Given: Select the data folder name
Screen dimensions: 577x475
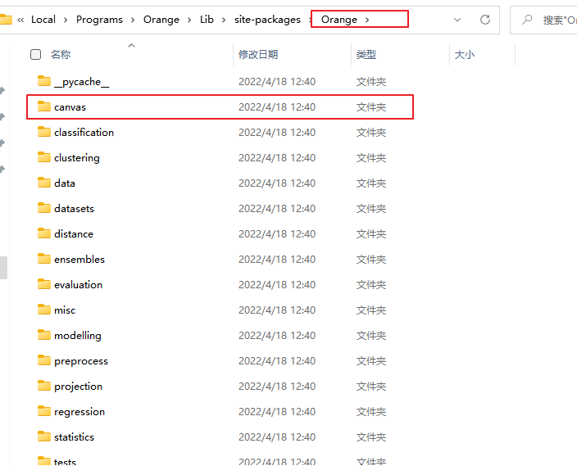Looking at the screenshot, I should coord(65,183).
